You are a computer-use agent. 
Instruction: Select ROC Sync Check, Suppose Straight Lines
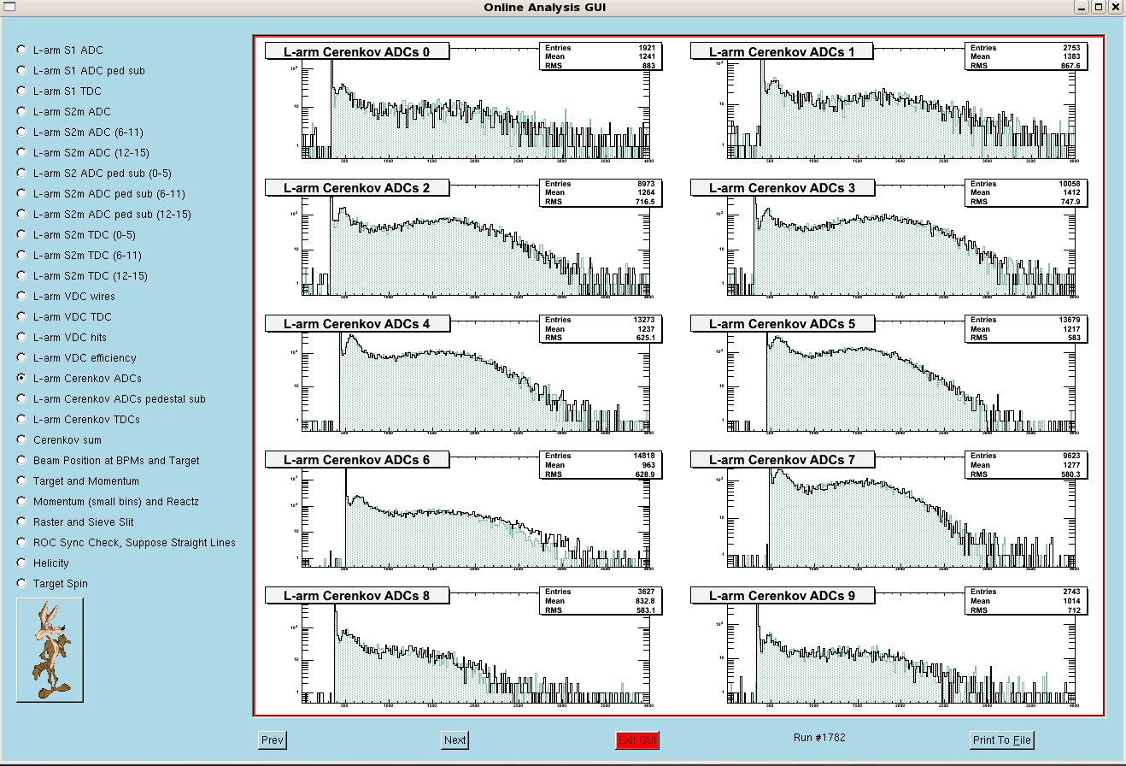[21, 543]
